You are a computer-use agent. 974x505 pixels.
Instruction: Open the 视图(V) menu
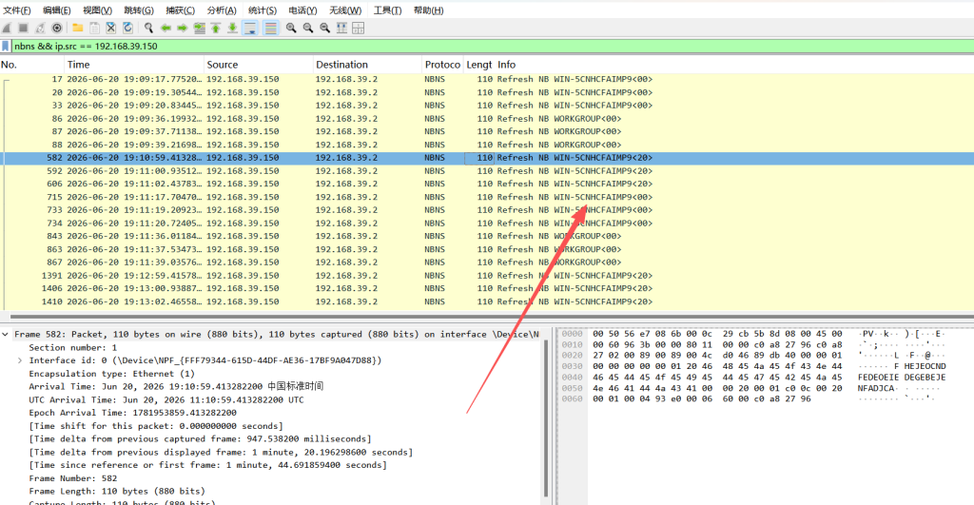coord(98,10)
